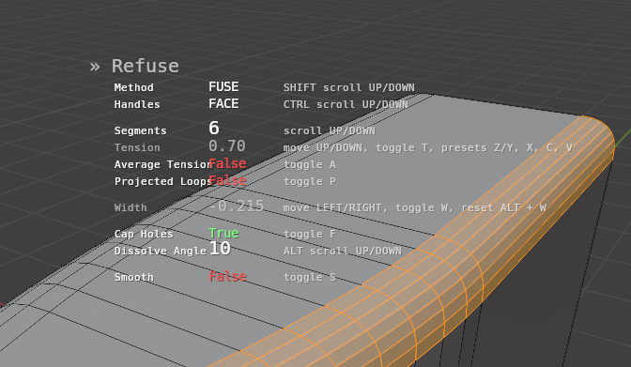Click the Tension value 0.70
The width and height of the screenshot is (631, 367).
227,145
